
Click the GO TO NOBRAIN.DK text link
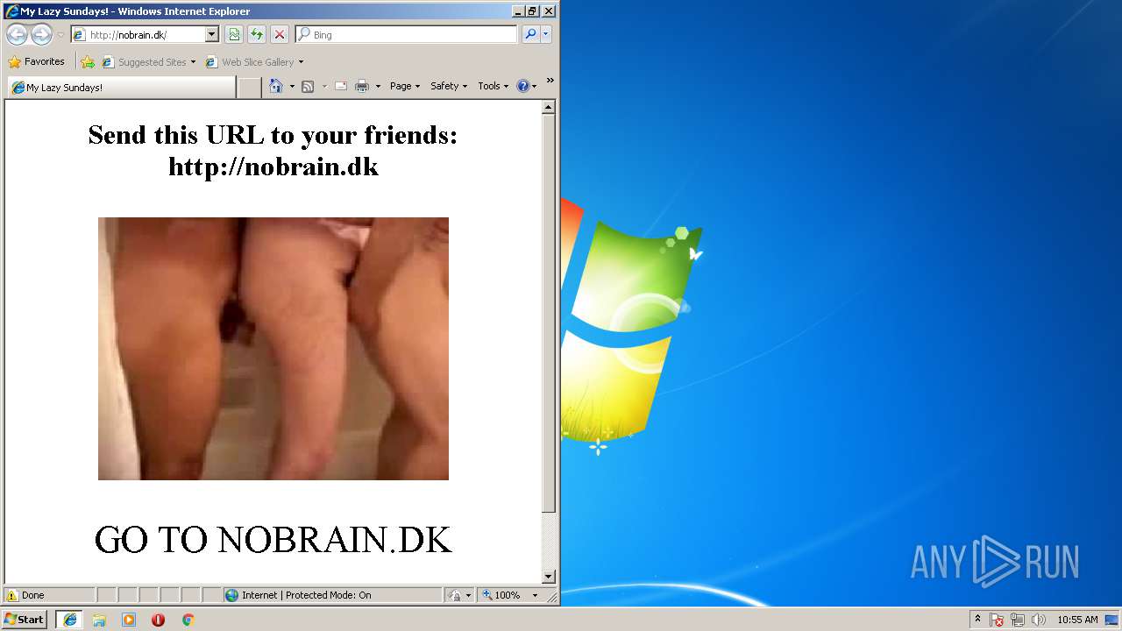click(273, 539)
